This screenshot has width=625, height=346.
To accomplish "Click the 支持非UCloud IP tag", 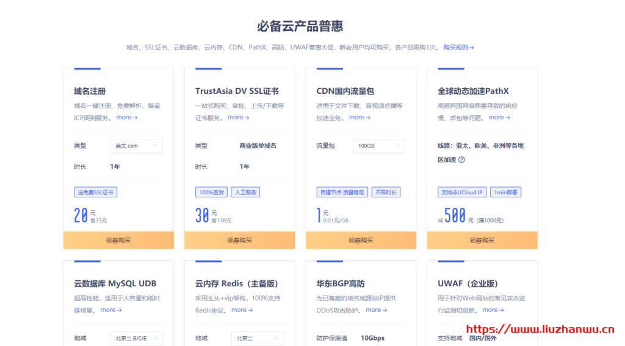I will 462,192.
